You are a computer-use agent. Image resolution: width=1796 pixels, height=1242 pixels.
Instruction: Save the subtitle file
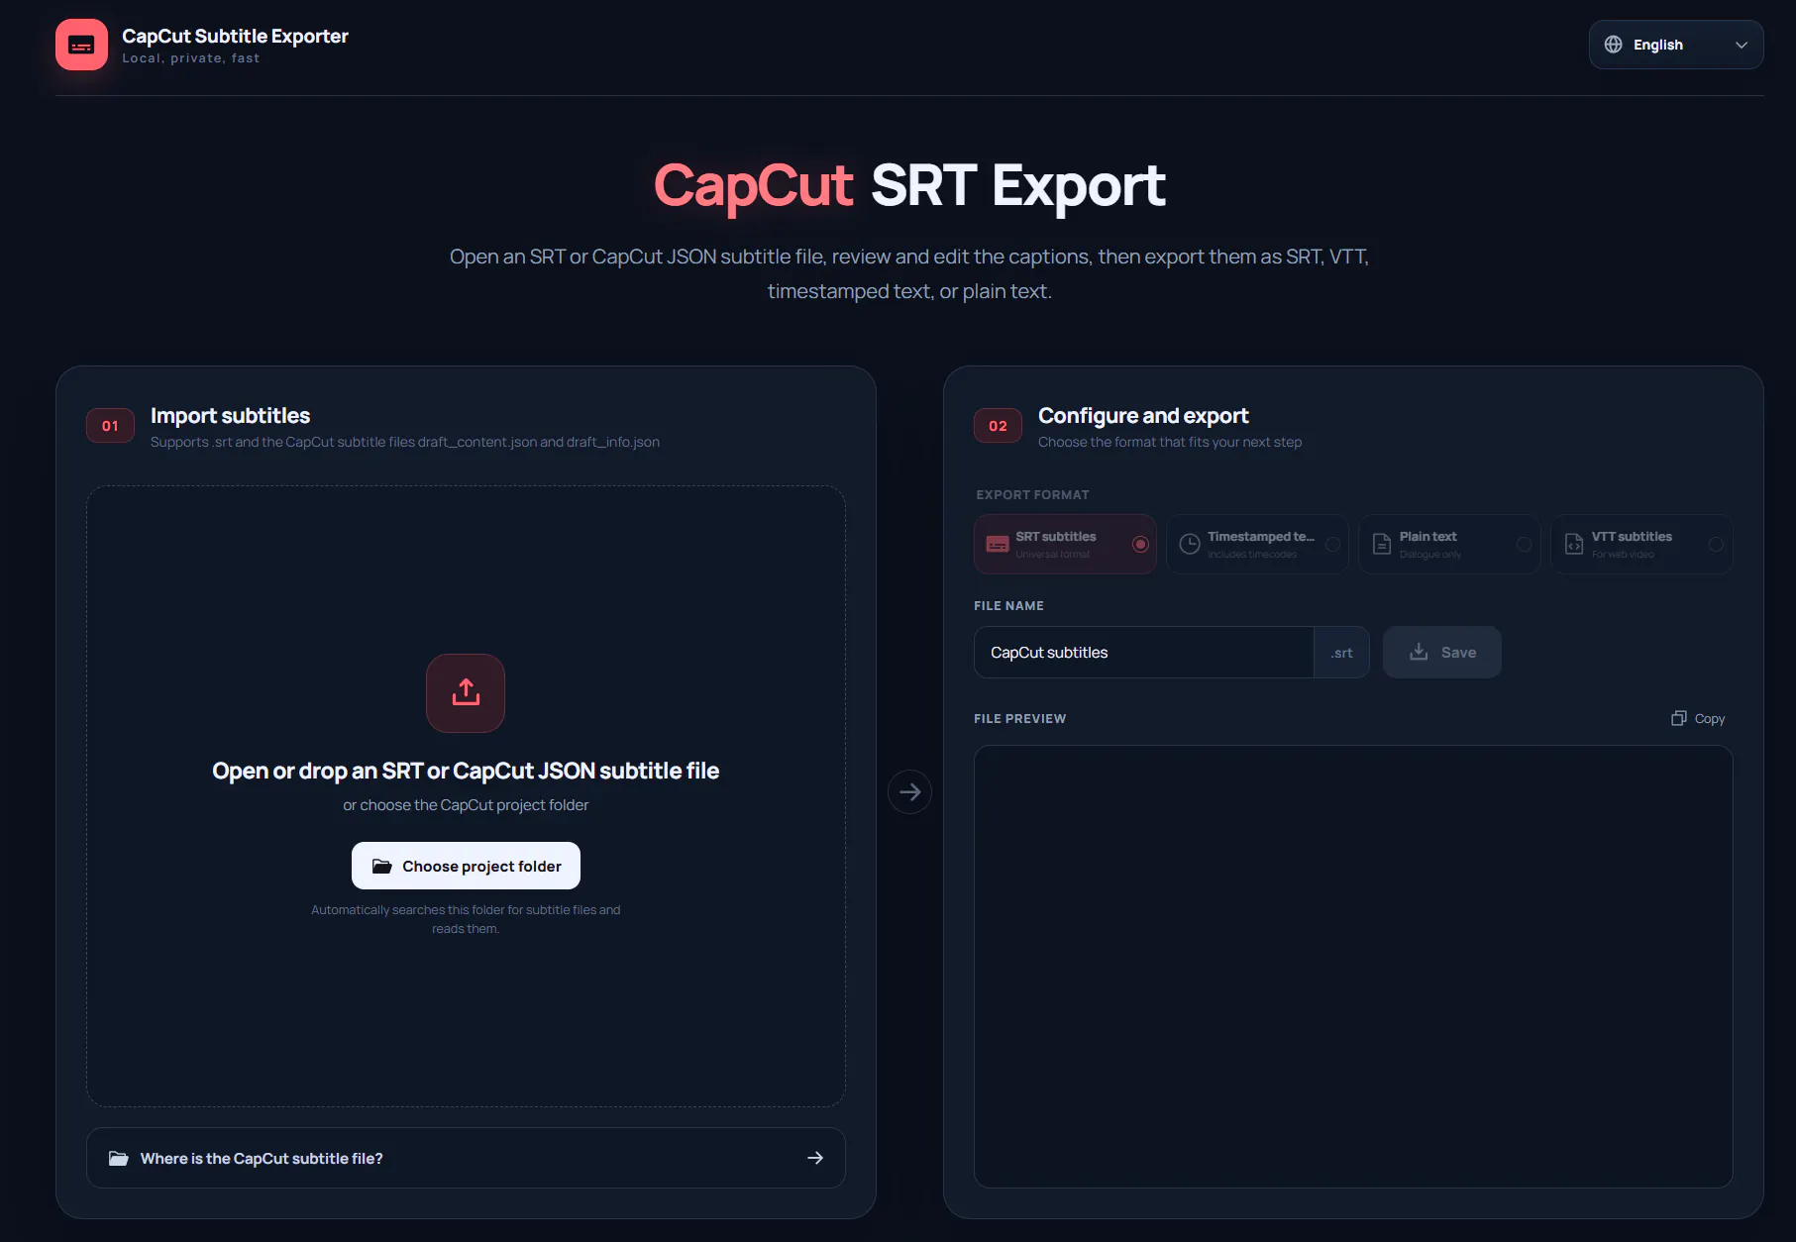pos(1442,652)
